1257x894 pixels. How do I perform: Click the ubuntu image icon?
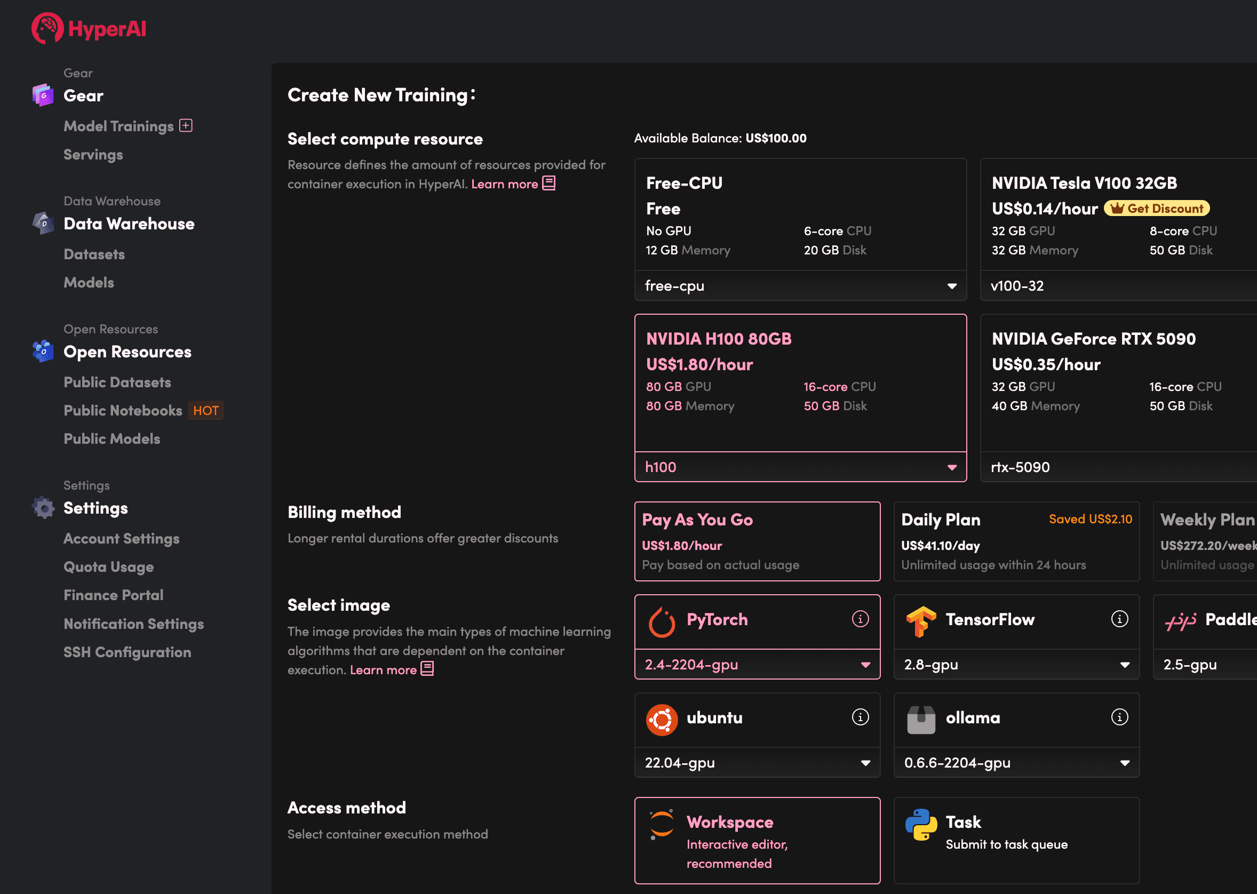[x=662, y=719]
